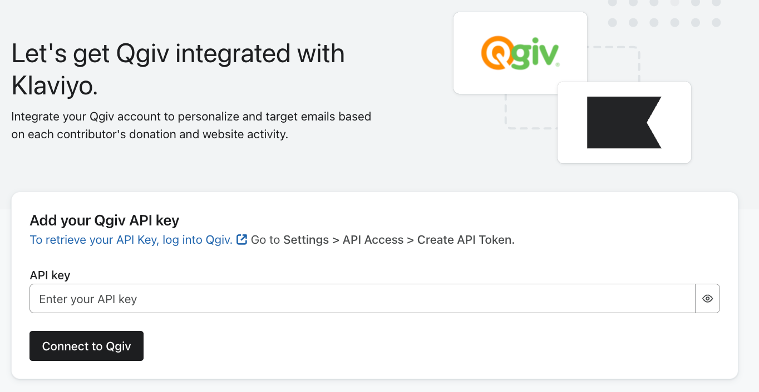Viewport: 759px width, 392px height.
Task: Click the 'Go to' text after the link
Action: pos(265,240)
